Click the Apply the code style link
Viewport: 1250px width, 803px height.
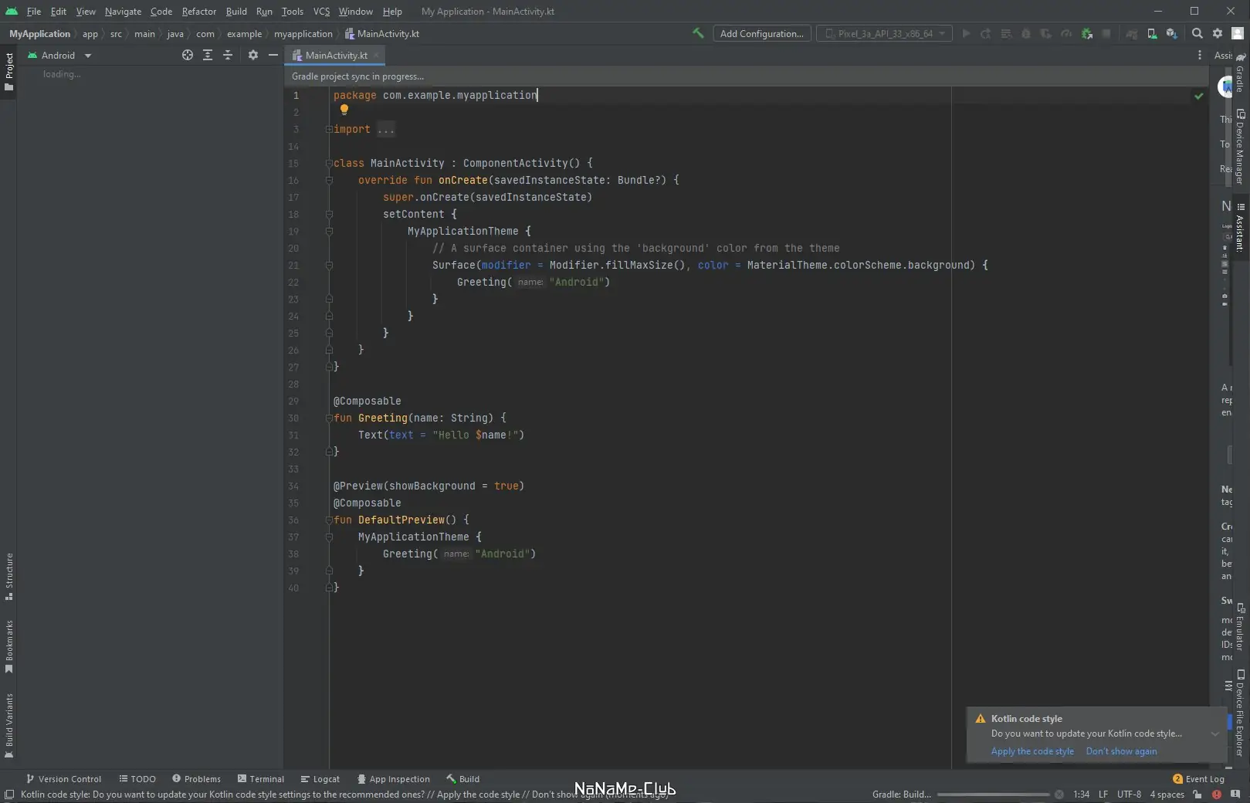click(1032, 751)
